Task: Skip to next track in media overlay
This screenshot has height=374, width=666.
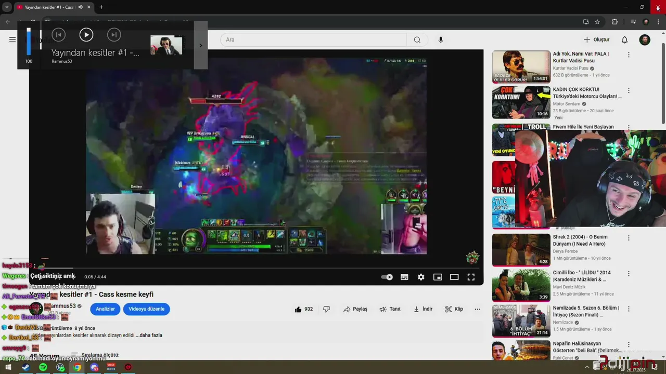Action: point(114,35)
